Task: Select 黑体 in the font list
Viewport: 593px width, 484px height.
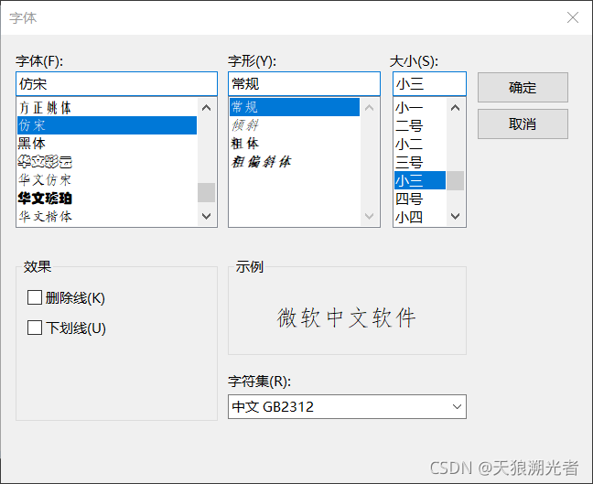Action: 107,144
